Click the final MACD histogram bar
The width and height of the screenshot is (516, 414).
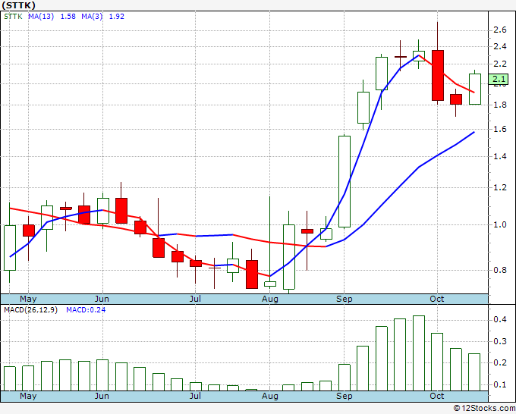(x=474, y=372)
